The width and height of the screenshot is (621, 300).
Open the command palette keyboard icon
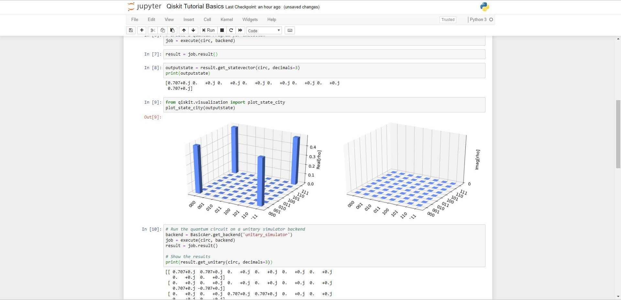point(290,30)
